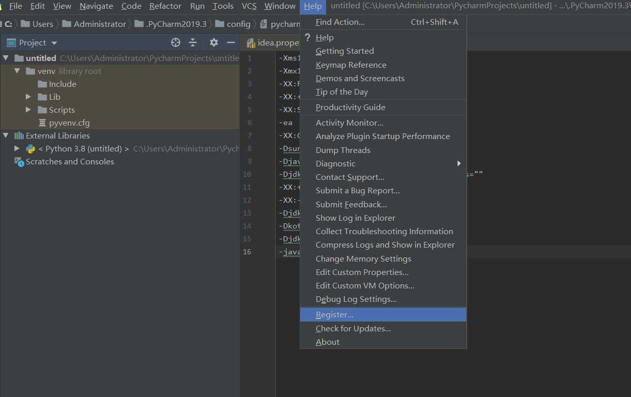The width and height of the screenshot is (631, 397).
Task: Expand the Python 3.8 (untitled) node
Action: point(17,148)
